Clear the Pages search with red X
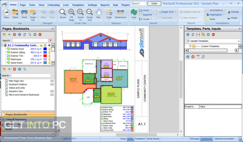 (51, 40)
